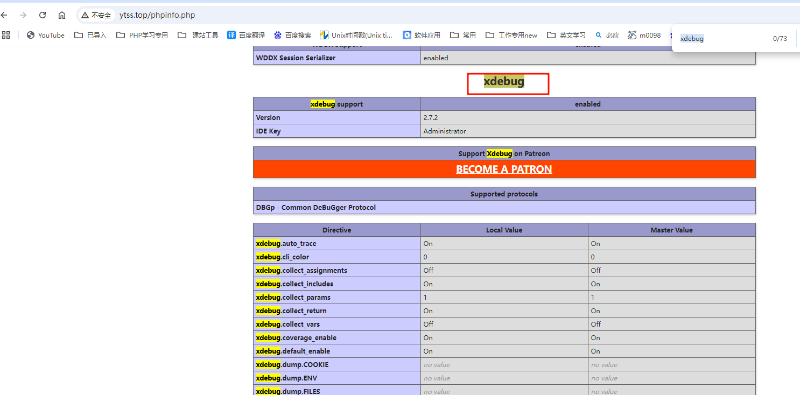Viewport: 800px width, 395px height.
Task: Click the 0/73 match counter
Action: tap(780, 39)
